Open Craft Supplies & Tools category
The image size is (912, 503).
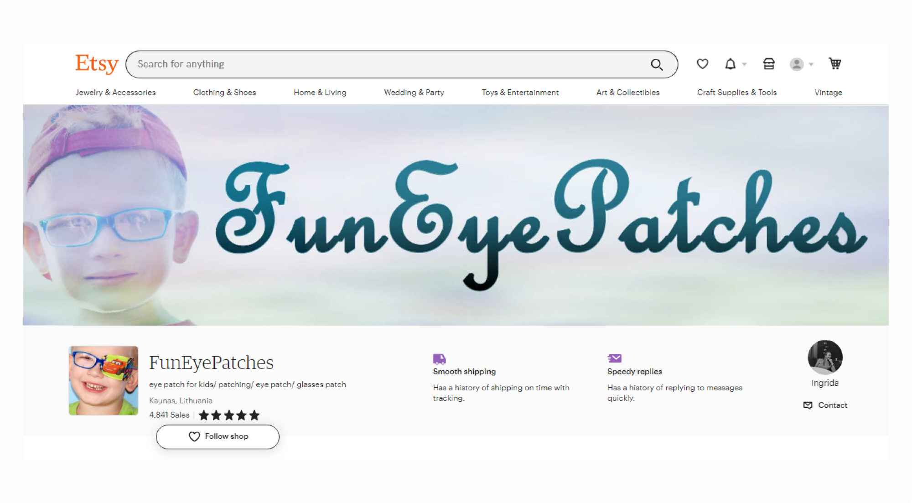[x=737, y=93]
